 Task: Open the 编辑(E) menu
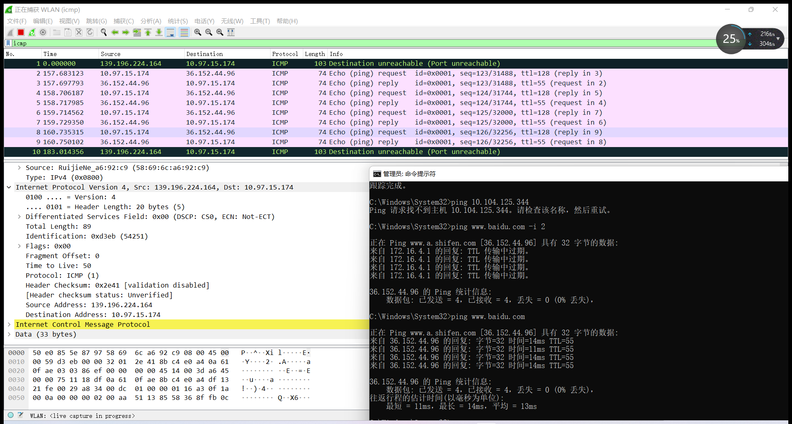tap(43, 21)
